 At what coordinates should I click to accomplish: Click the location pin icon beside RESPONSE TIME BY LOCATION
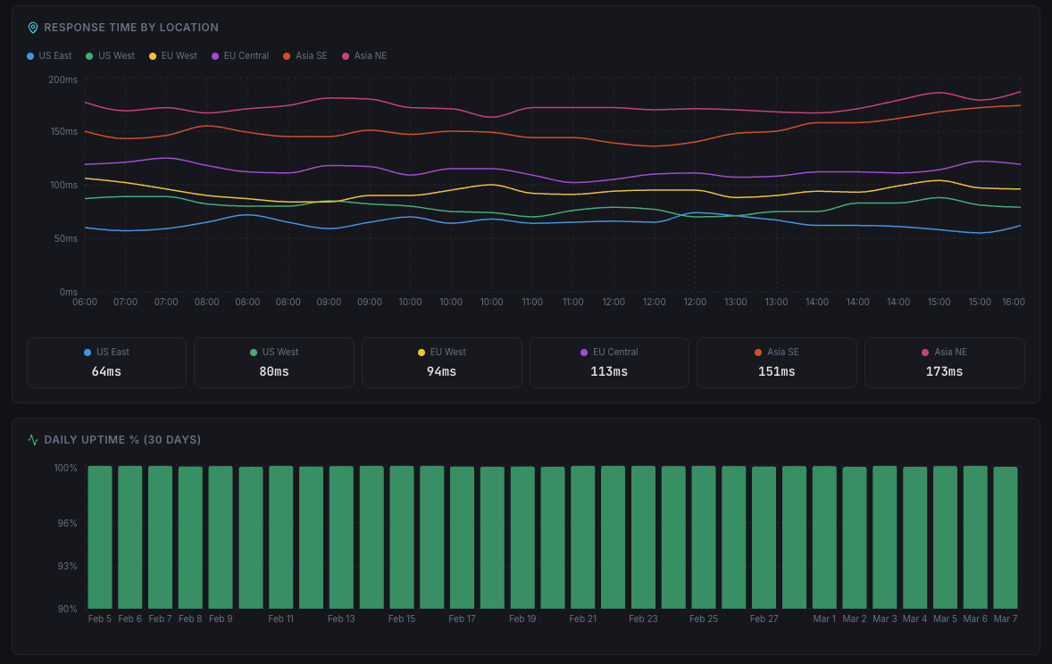pos(33,28)
